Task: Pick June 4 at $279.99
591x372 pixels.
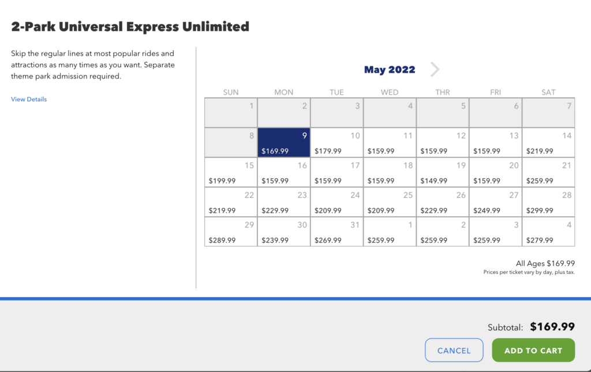Action: click(548, 232)
